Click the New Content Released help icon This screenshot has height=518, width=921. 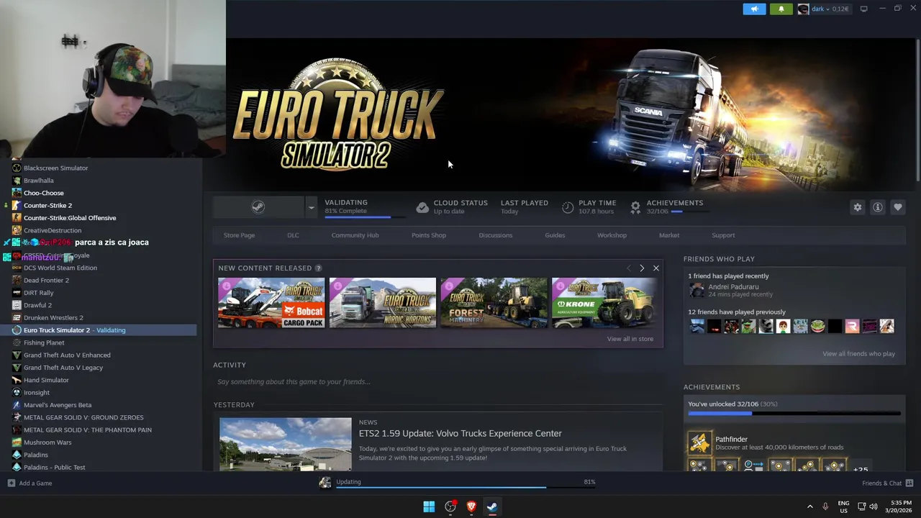click(318, 268)
